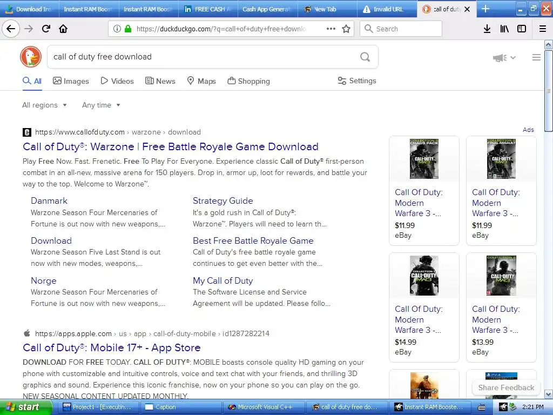
Task: Go back with the browser back arrow
Action: point(11,29)
